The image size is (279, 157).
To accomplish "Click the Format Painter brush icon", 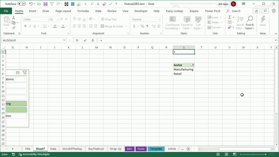I will pyautogui.click(x=14, y=27).
